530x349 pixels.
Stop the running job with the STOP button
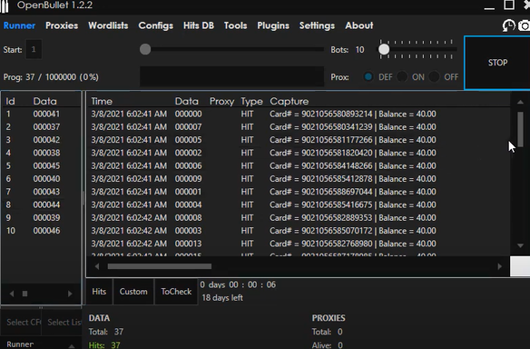pos(497,63)
